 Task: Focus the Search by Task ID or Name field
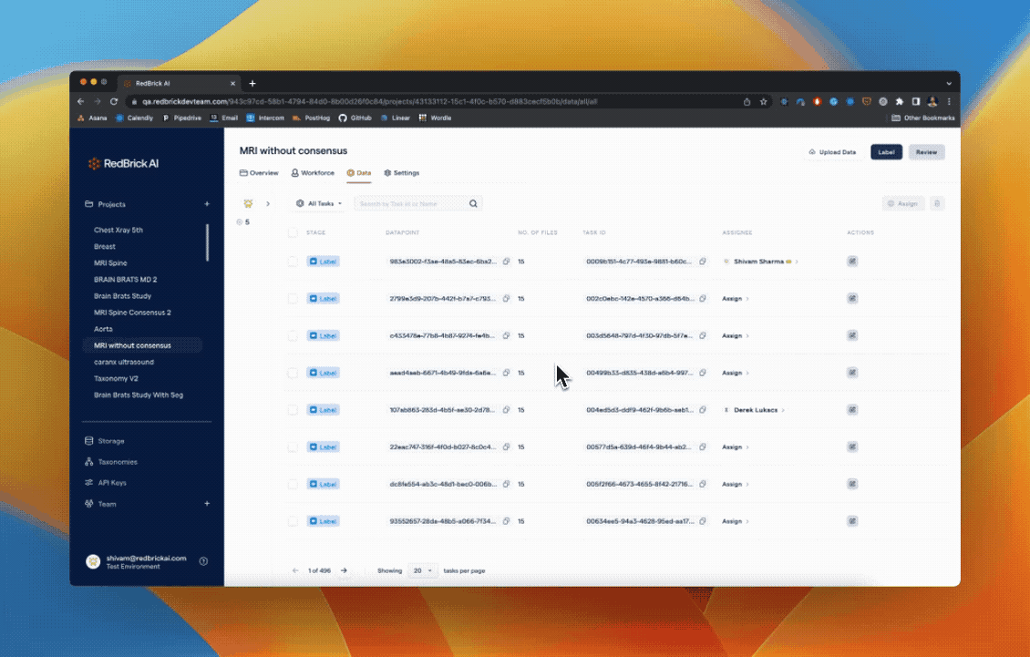click(410, 204)
